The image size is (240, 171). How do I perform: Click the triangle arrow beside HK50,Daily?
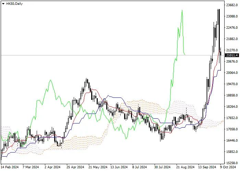point(3,4)
